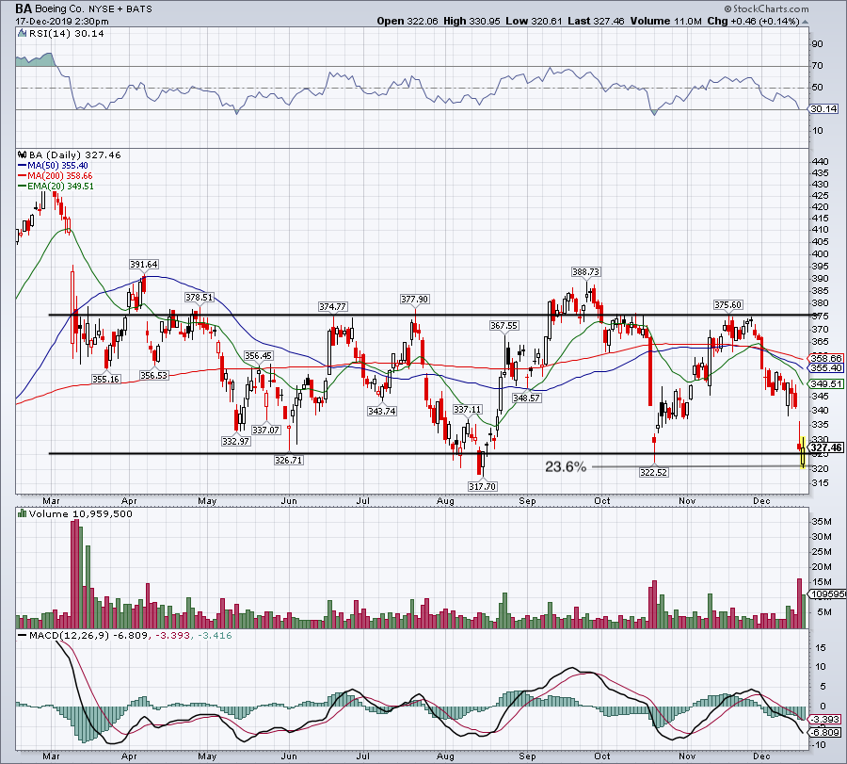
Task: Click the red 358.66 right-axis tag
Action: pyautogui.click(x=826, y=358)
